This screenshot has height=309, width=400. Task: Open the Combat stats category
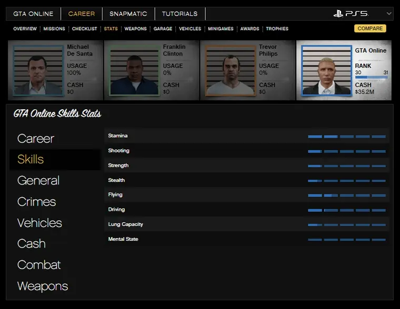pos(39,265)
